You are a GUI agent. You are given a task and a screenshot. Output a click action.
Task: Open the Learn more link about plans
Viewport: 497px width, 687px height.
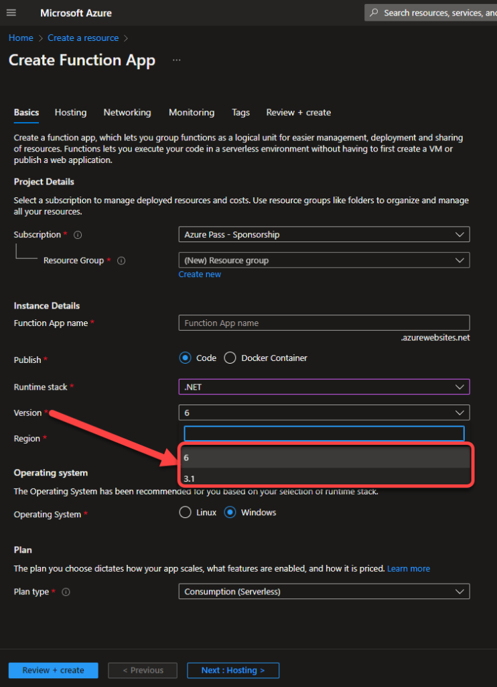408,569
